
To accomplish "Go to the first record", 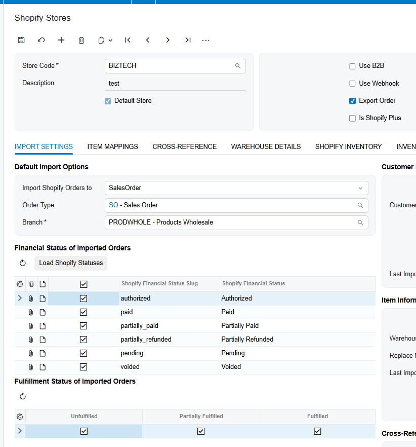I will point(128,40).
